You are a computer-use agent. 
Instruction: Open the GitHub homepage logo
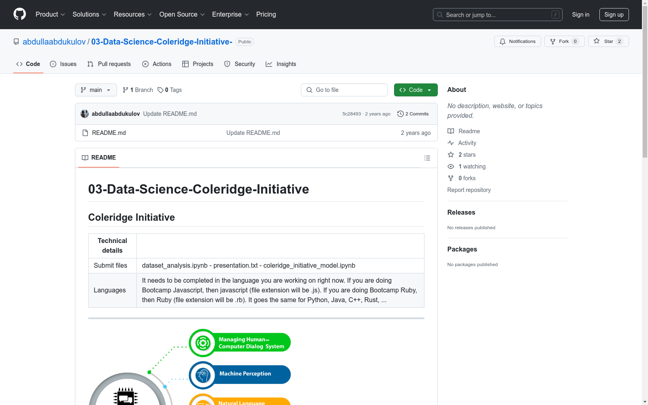click(19, 14)
